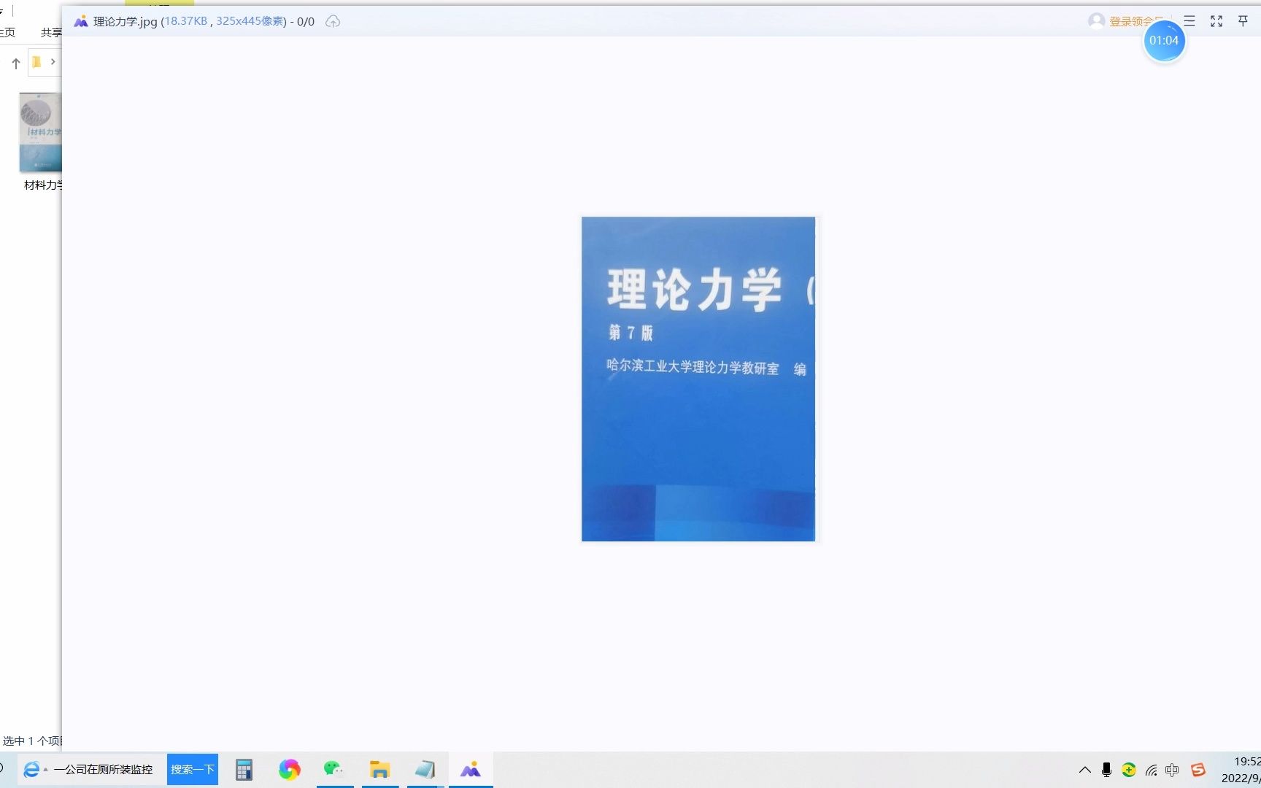Open WeChat from the taskbar
The width and height of the screenshot is (1261, 788).
click(334, 770)
